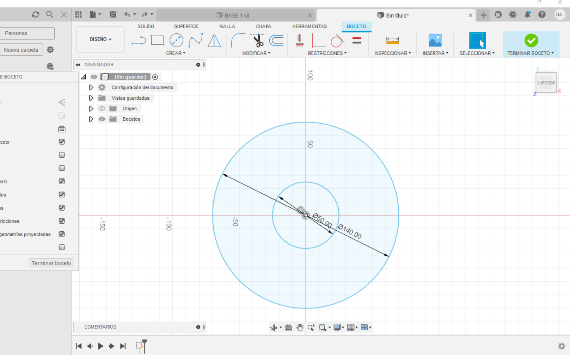Switch to the BASE 1 v8 document tab
This screenshot has width=570, height=355.
click(235, 15)
